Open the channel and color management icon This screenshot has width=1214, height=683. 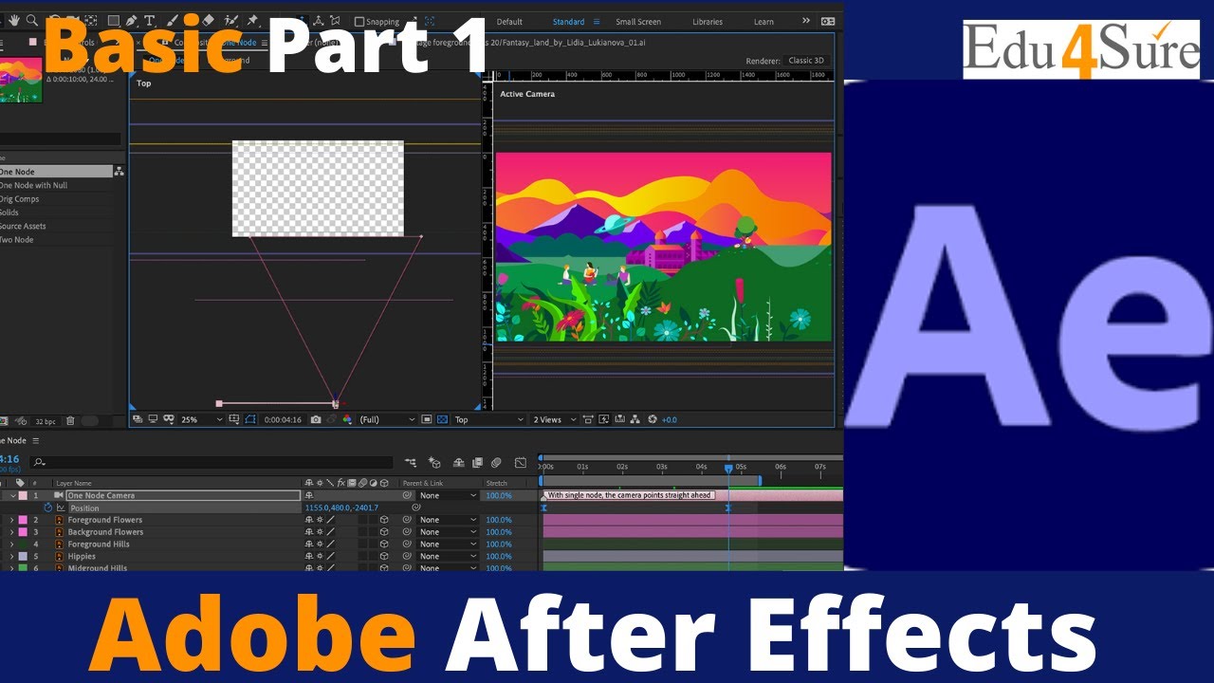point(347,419)
